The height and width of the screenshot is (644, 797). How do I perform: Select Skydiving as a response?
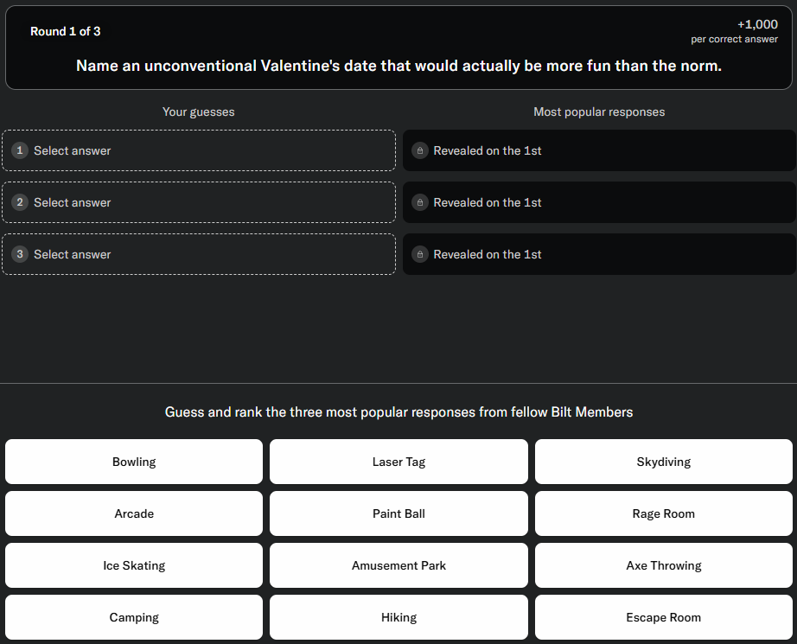[663, 462]
